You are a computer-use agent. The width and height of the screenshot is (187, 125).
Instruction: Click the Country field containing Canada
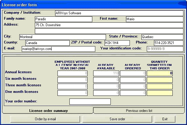click(47, 43)
